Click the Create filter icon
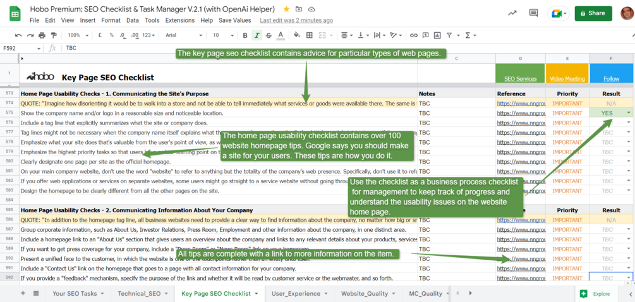Image resolution: width=635 pixels, height=302 pixels. (x=449, y=35)
